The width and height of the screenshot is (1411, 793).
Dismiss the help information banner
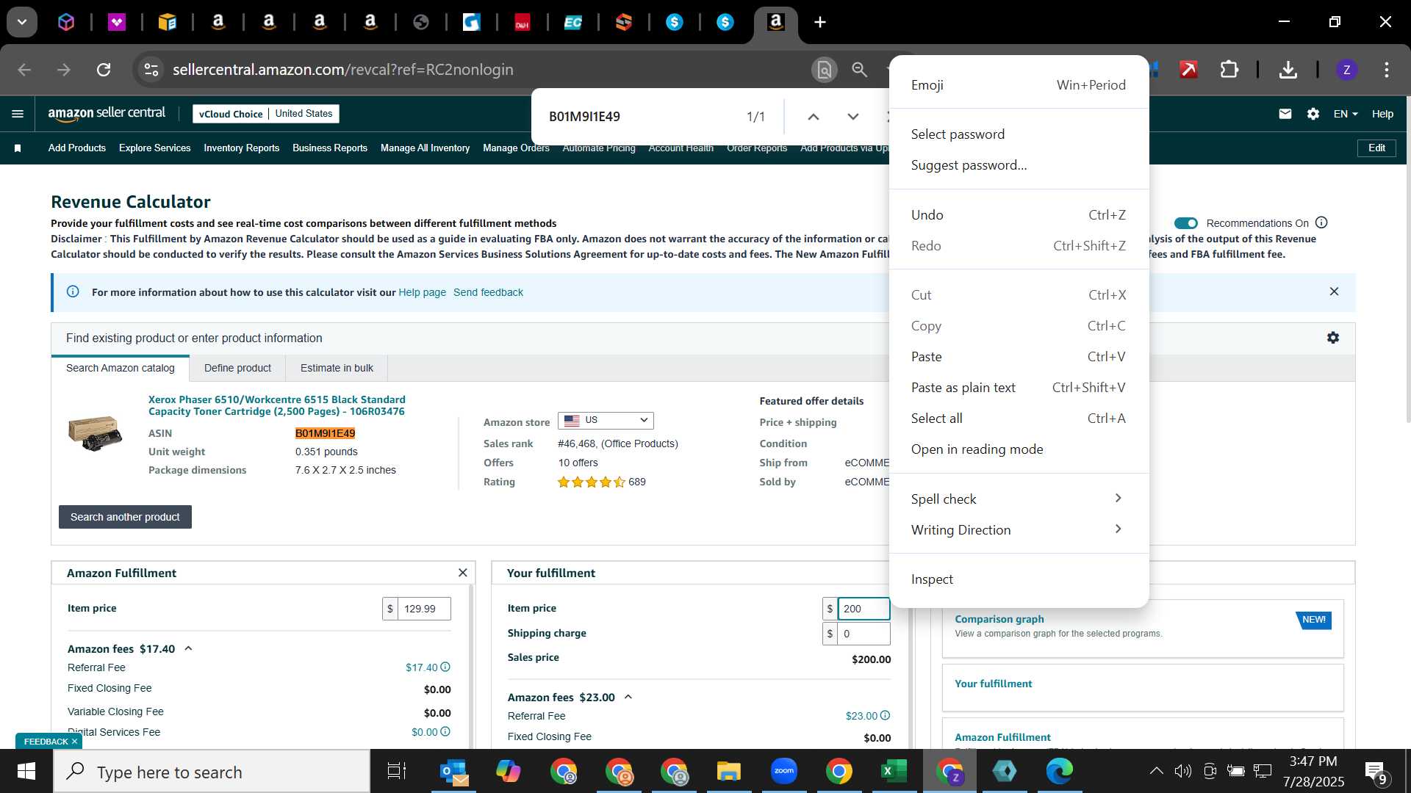[x=1334, y=292]
